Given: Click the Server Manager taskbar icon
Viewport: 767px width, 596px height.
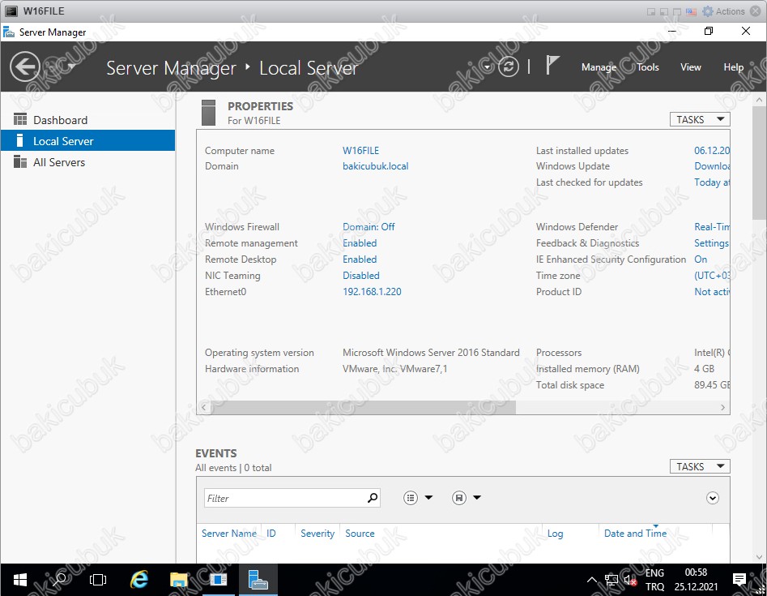Looking at the screenshot, I should [258, 580].
